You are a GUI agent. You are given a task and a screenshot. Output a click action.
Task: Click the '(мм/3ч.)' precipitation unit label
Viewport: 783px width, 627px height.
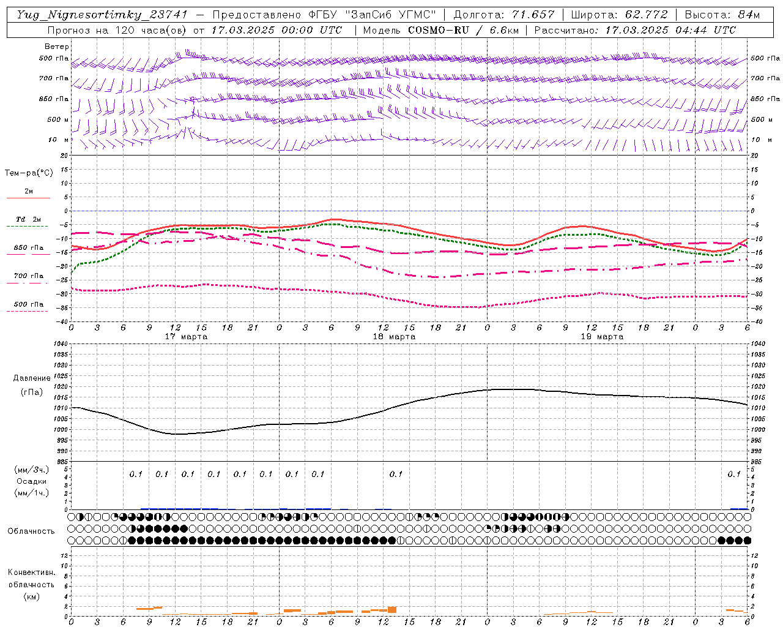pos(32,470)
